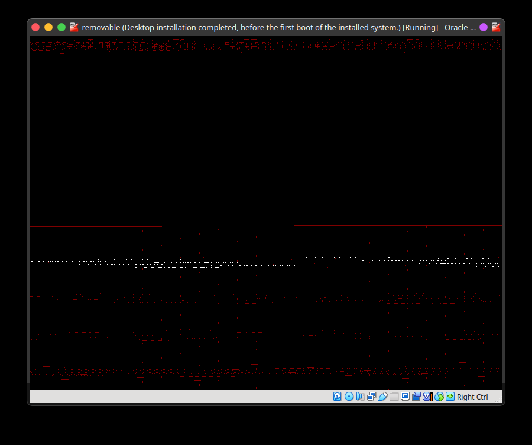Image resolution: width=532 pixels, height=445 pixels.
Task: Open the network adapters status icon
Action: point(371,397)
